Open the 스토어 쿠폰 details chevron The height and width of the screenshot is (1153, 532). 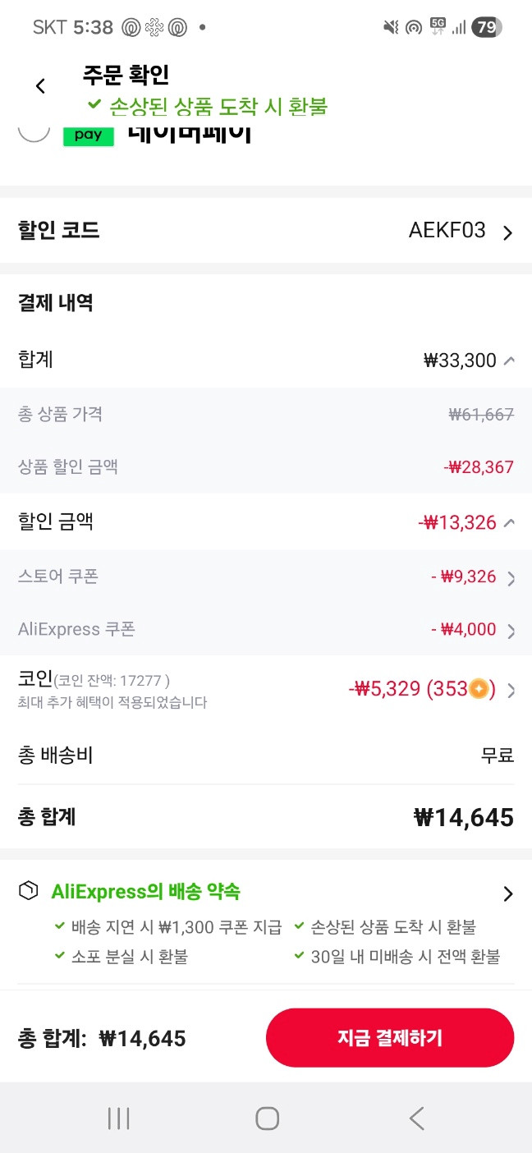point(512,576)
